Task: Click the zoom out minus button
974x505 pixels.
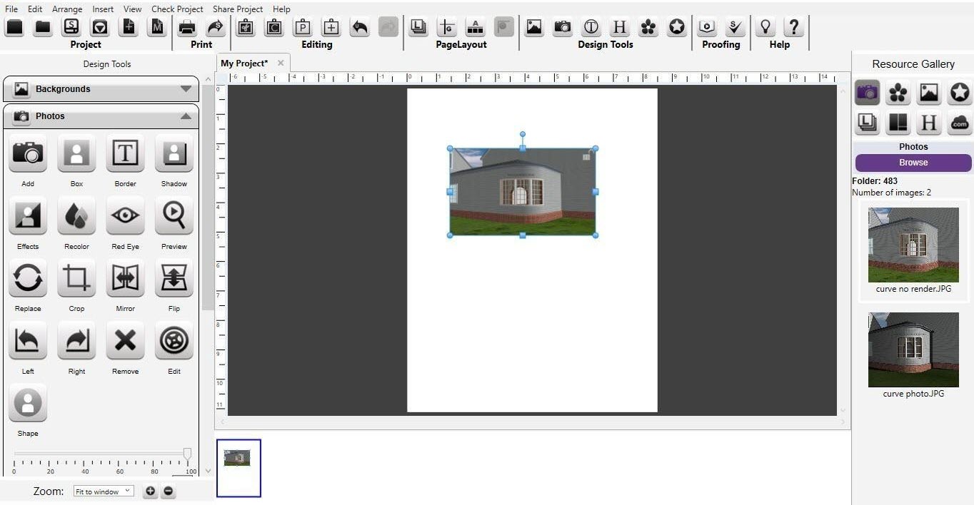Action: point(169,491)
